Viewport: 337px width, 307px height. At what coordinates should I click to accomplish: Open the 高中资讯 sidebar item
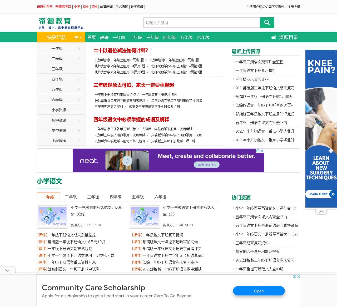[61, 130]
